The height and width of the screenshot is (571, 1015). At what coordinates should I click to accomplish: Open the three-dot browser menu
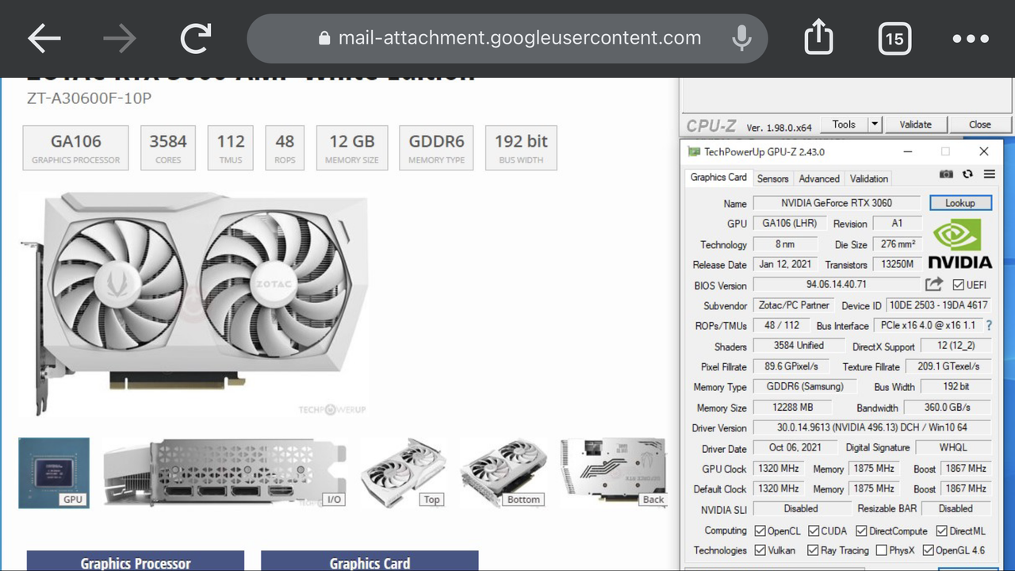pos(971,38)
